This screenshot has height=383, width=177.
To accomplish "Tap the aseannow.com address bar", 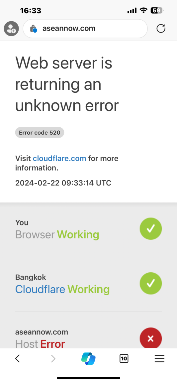I will click(85, 29).
